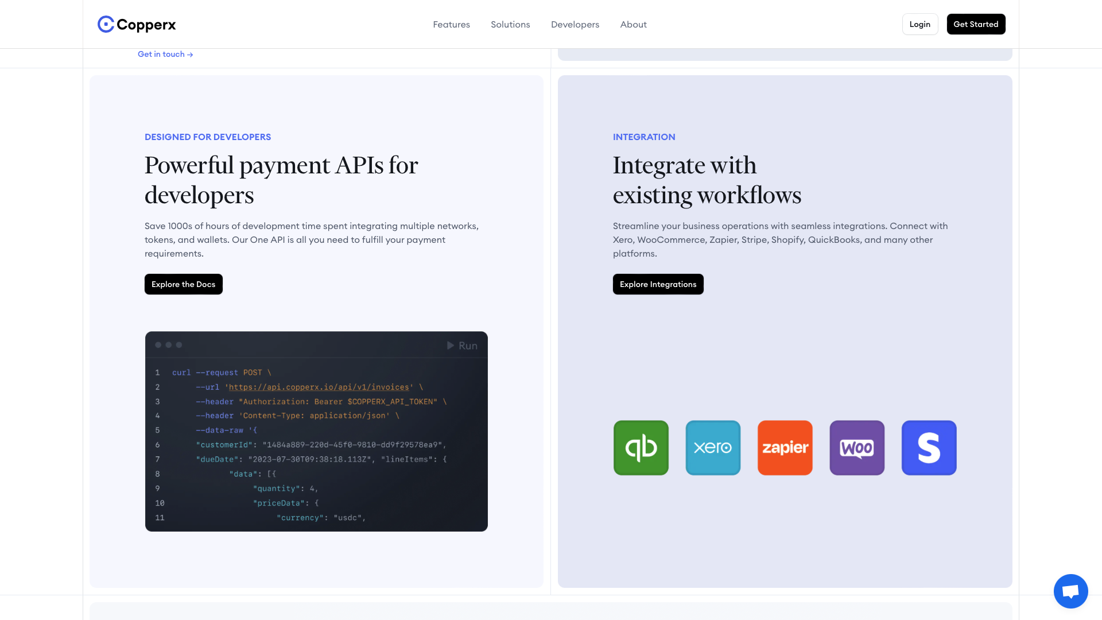Open the Features menu
The width and height of the screenshot is (1102, 620).
click(x=451, y=24)
